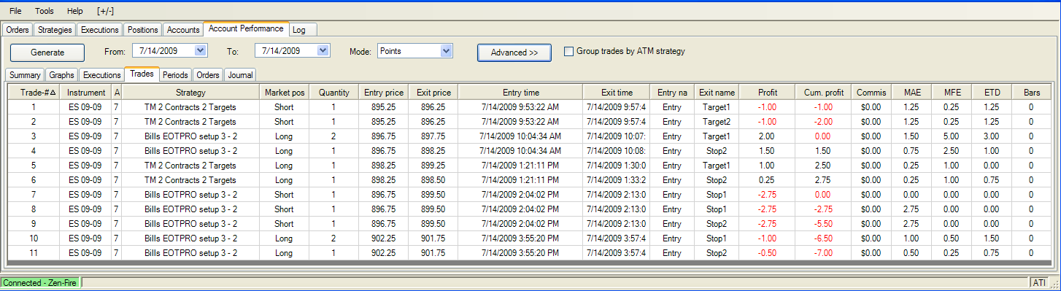Click entry price 898.25 in trade 5
Screen dimensions: 1061x291
383,166
